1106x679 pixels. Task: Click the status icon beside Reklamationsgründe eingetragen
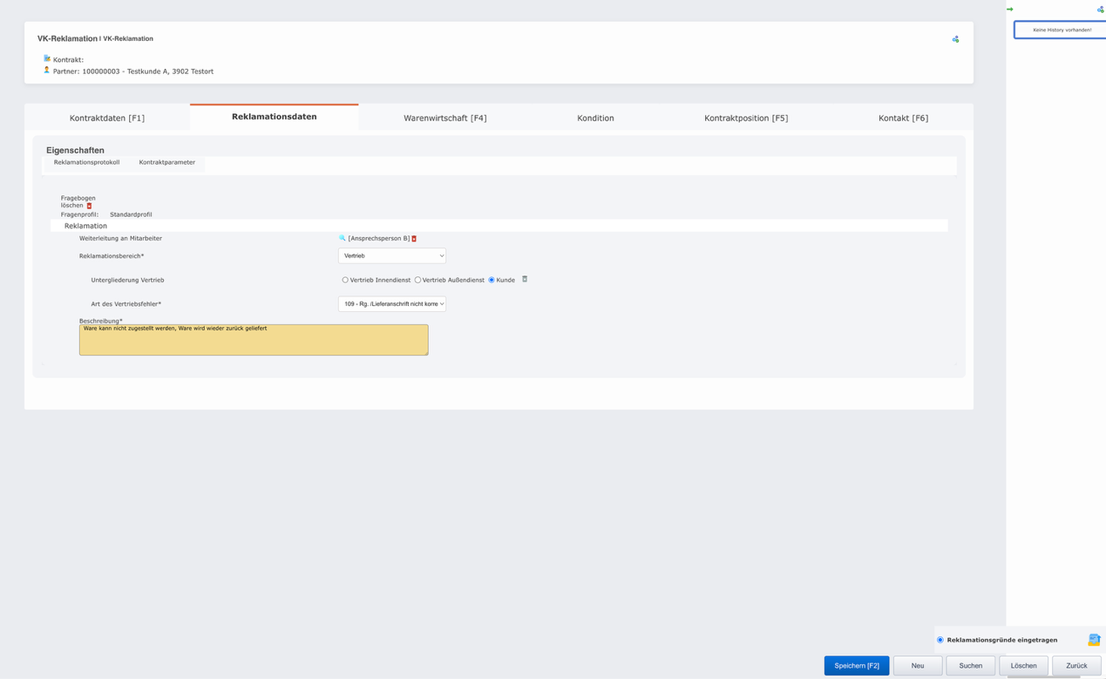[1094, 640]
